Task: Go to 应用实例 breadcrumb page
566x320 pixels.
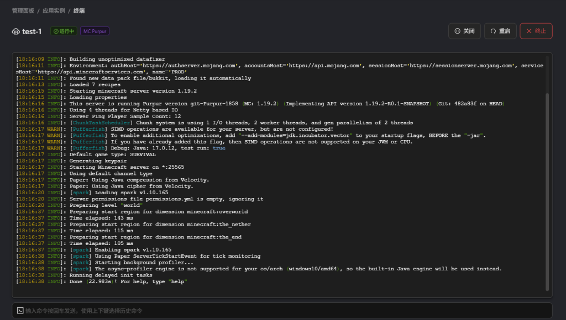Action: pyautogui.click(x=54, y=10)
